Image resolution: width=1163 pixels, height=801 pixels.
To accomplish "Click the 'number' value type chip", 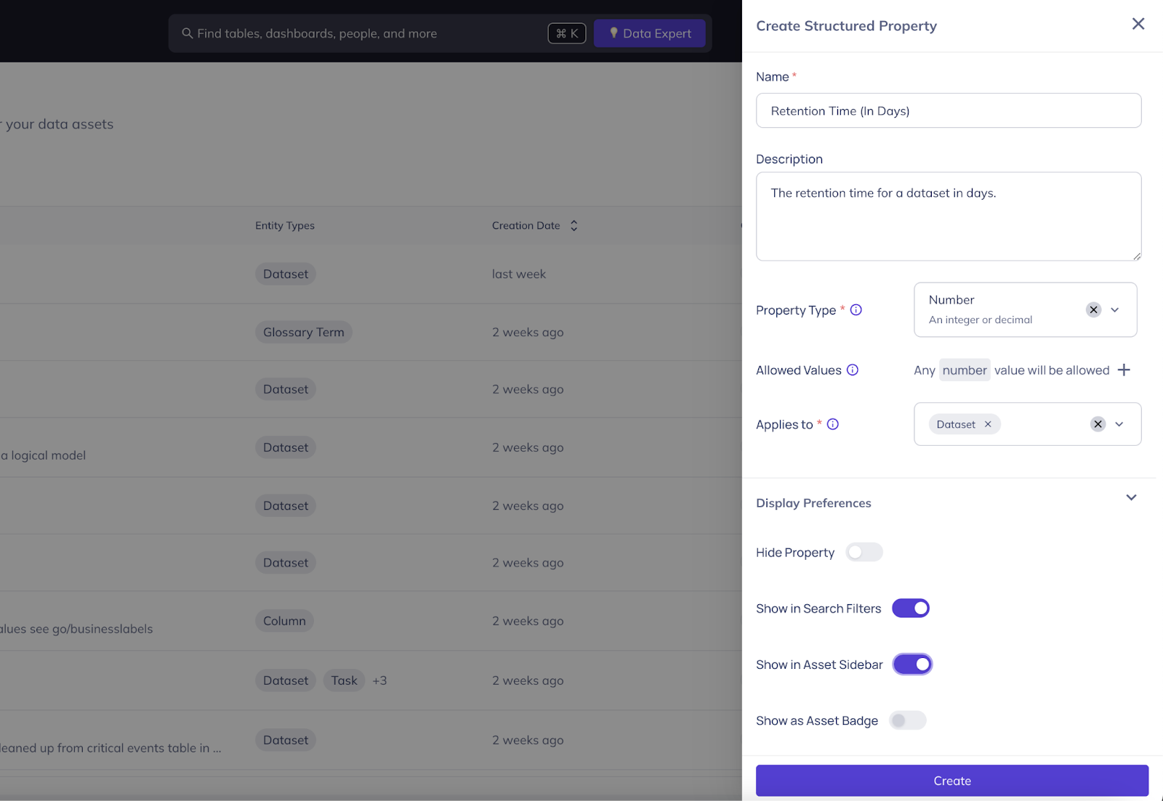I will click(965, 370).
